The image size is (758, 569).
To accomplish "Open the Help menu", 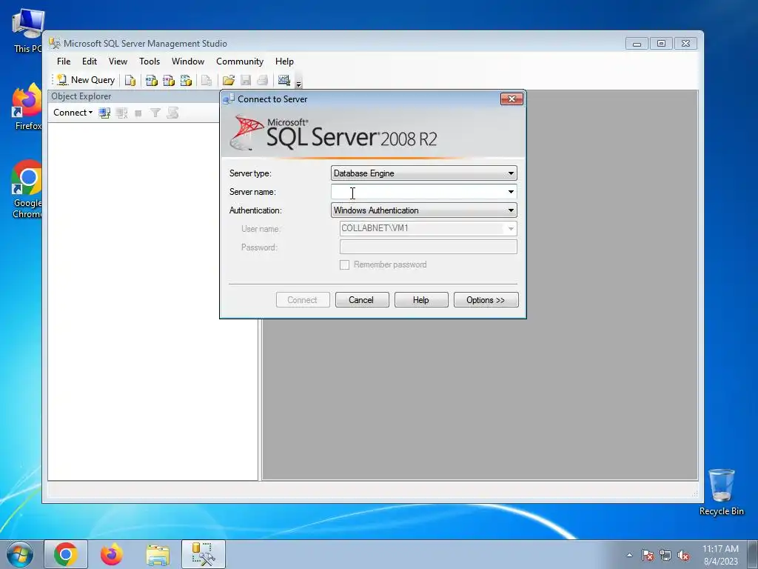I will pyautogui.click(x=284, y=61).
